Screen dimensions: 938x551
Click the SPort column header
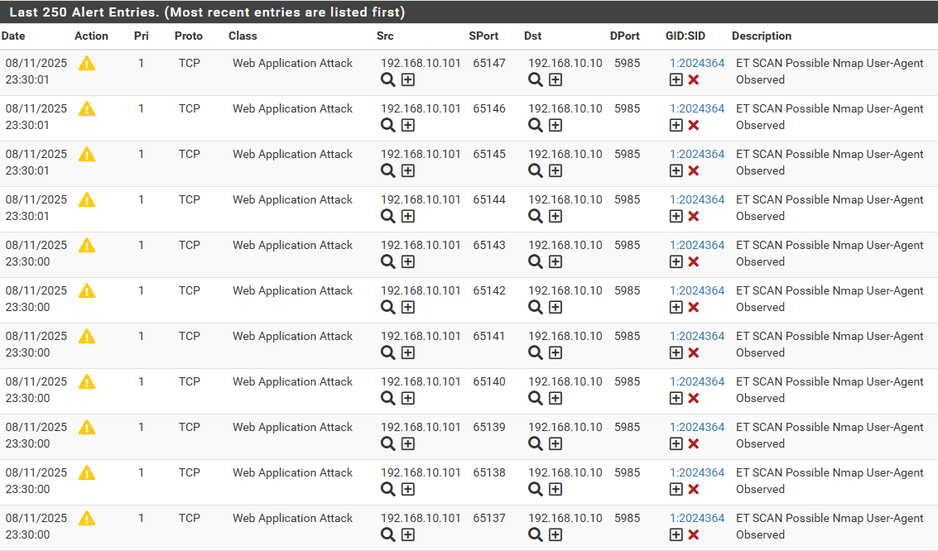tap(483, 36)
